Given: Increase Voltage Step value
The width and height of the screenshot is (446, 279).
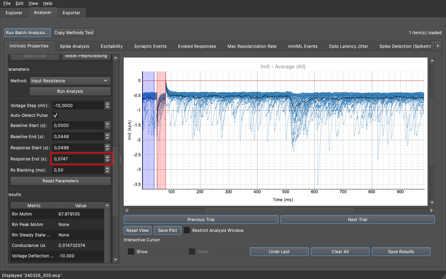Looking at the screenshot, I should [x=107, y=104].
